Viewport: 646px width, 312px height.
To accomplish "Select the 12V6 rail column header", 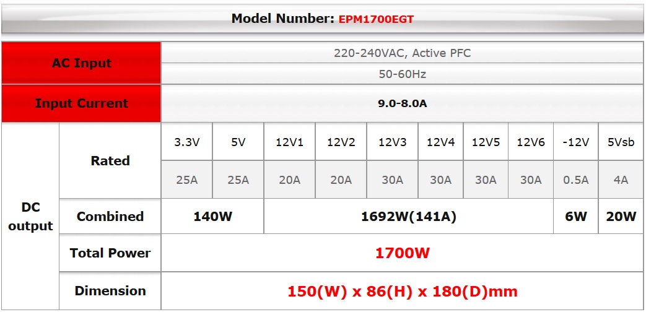I will click(x=530, y=142).
